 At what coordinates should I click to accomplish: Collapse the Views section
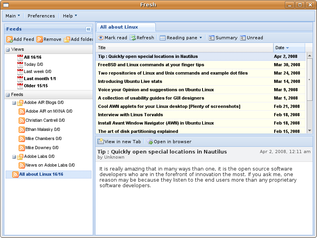tap(8, 50)
